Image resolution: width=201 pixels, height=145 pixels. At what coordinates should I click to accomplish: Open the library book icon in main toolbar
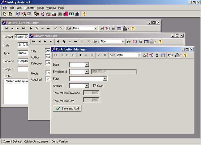pos(60,14)
